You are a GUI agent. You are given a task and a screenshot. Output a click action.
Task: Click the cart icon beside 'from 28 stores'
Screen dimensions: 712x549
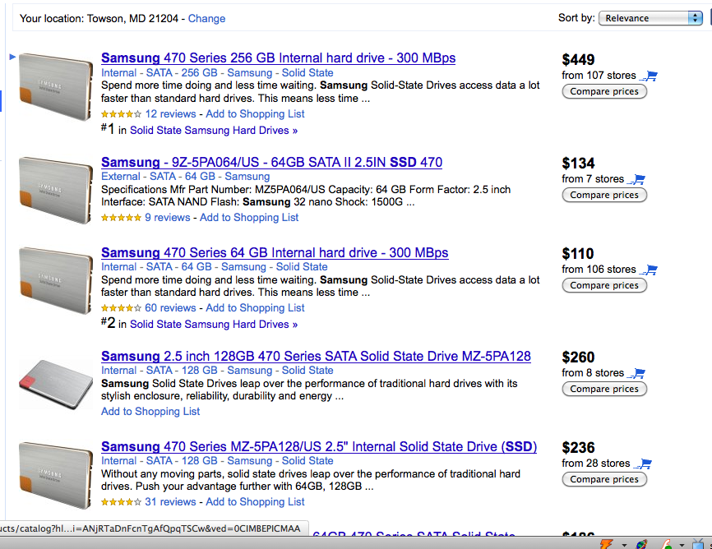pos(644,464)
